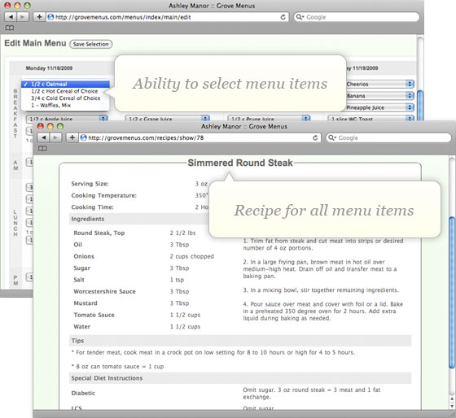Click the Onions ingredient row

click(84, 256)
